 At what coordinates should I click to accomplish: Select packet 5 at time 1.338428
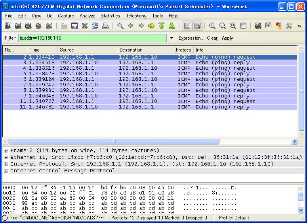click(x=150, y=74)
